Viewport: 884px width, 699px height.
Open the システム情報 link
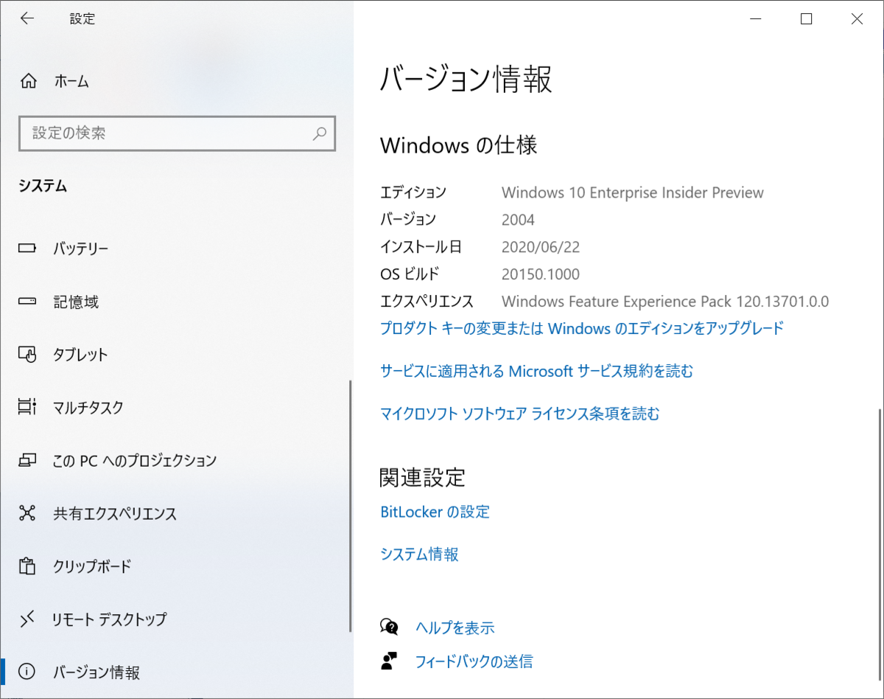[419, 554]
